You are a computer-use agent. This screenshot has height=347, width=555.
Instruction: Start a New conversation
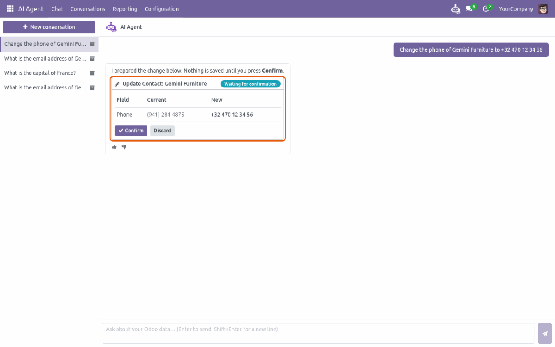click(49, 27)
